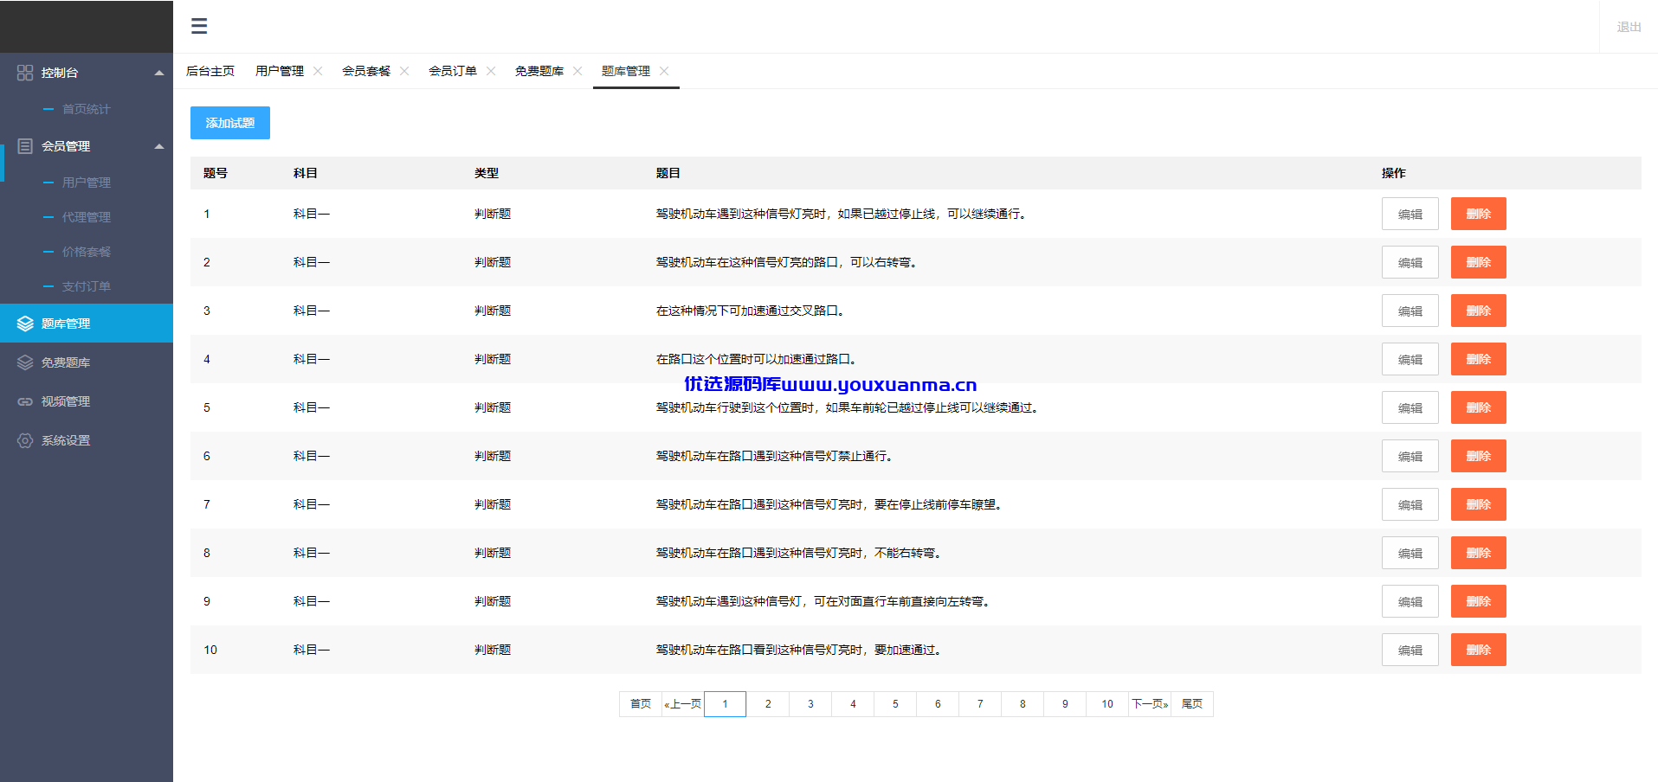Viewport: 1658px width, 782px height.
Task: Jump to pagination page 2
Action: (x=768, y=704)
